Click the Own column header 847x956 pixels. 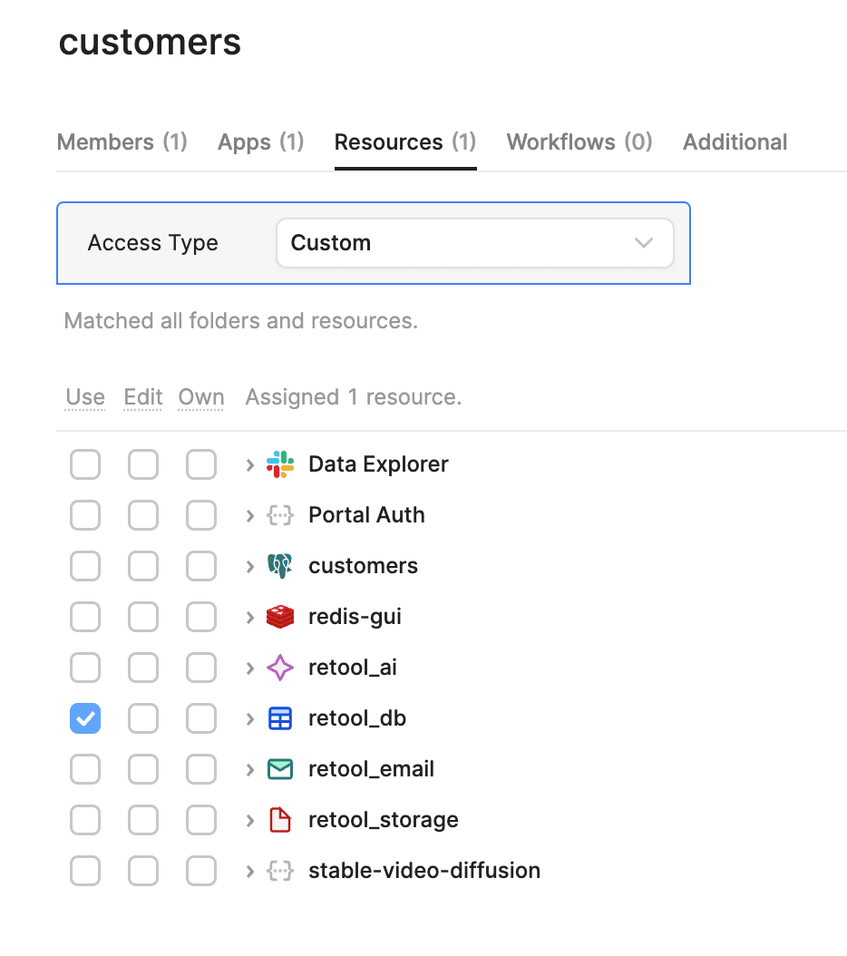pos(201,397)
